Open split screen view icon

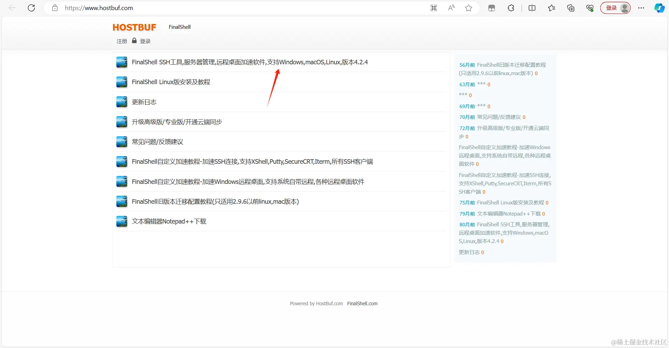(532, 8)
